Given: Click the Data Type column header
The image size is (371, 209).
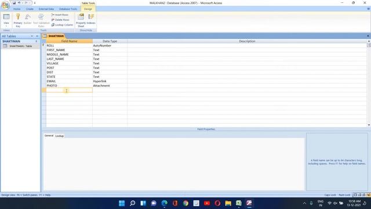Looking at the screenshot, I should coord(110,41).
